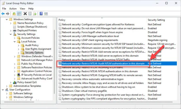Click the Properties toolbar icon
181x109 pixels.
(30, 14)
